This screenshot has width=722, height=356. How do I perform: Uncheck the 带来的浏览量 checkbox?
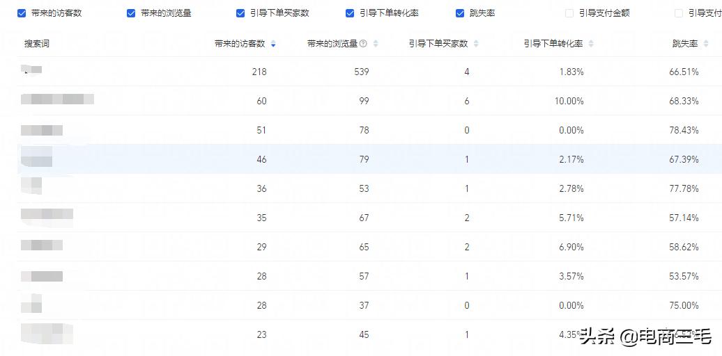[x=131, y=13]
